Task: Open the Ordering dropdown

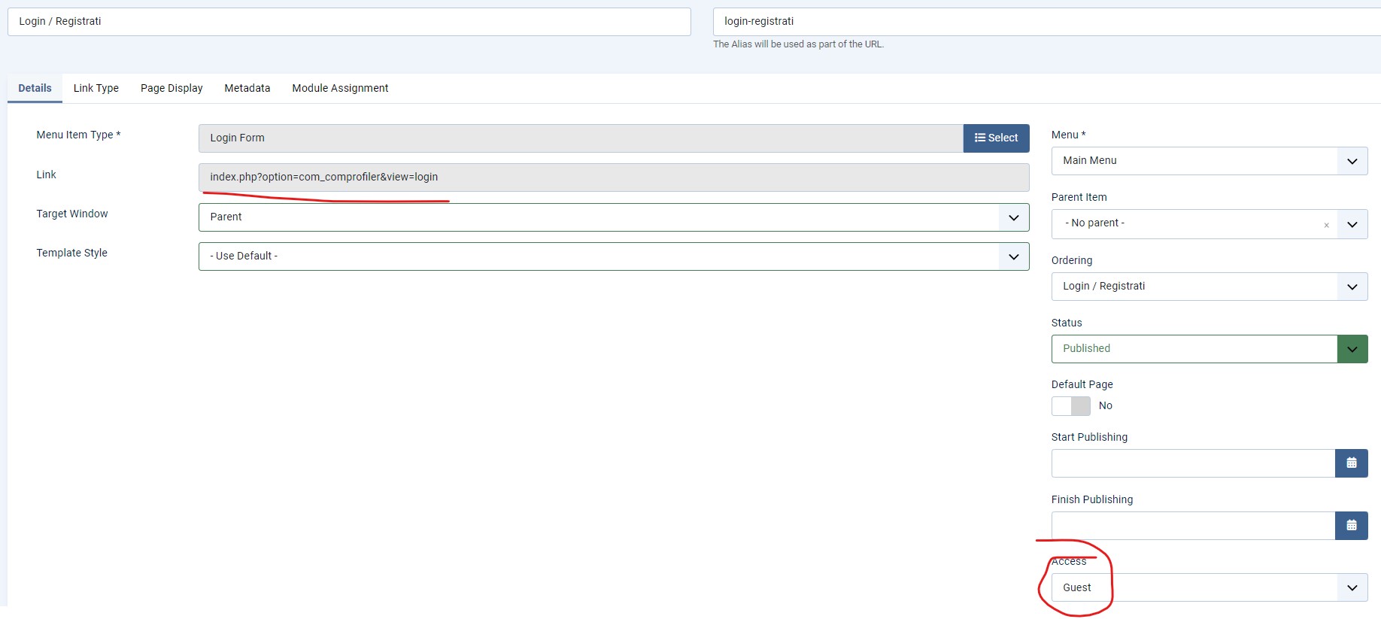Action: coord(1210,287)
